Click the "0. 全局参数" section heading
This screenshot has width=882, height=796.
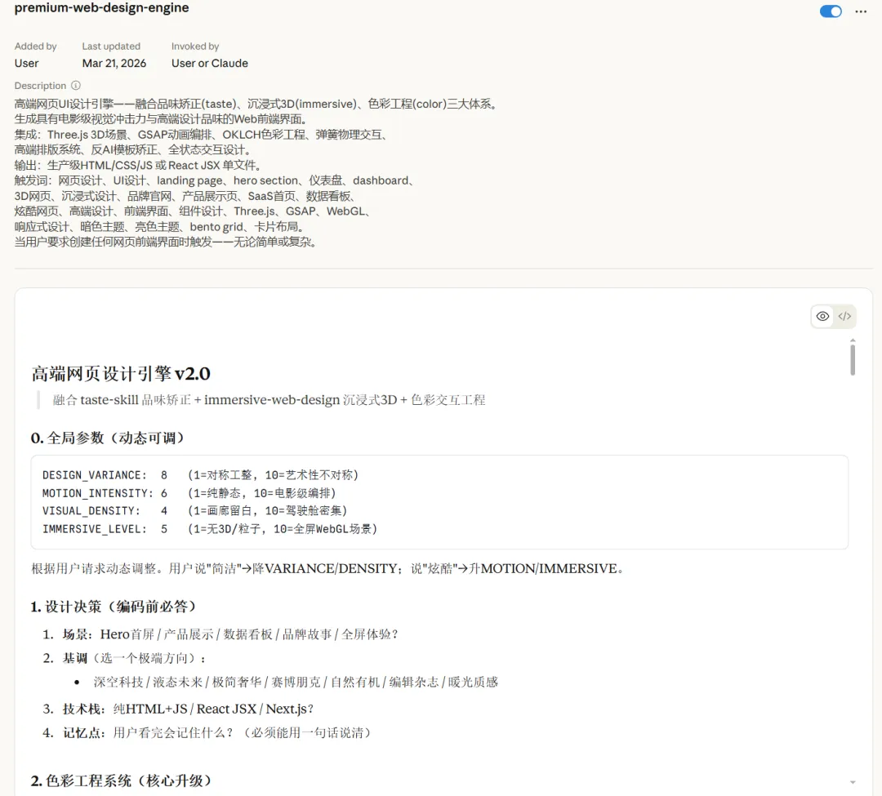pyautogui.click(x=108, y=438)
